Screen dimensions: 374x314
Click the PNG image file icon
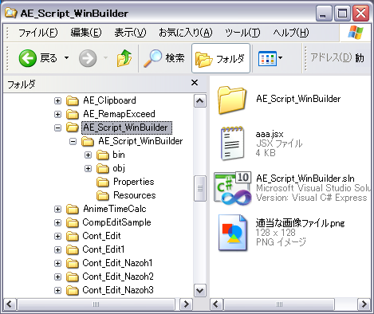click(x=233, y=233)
